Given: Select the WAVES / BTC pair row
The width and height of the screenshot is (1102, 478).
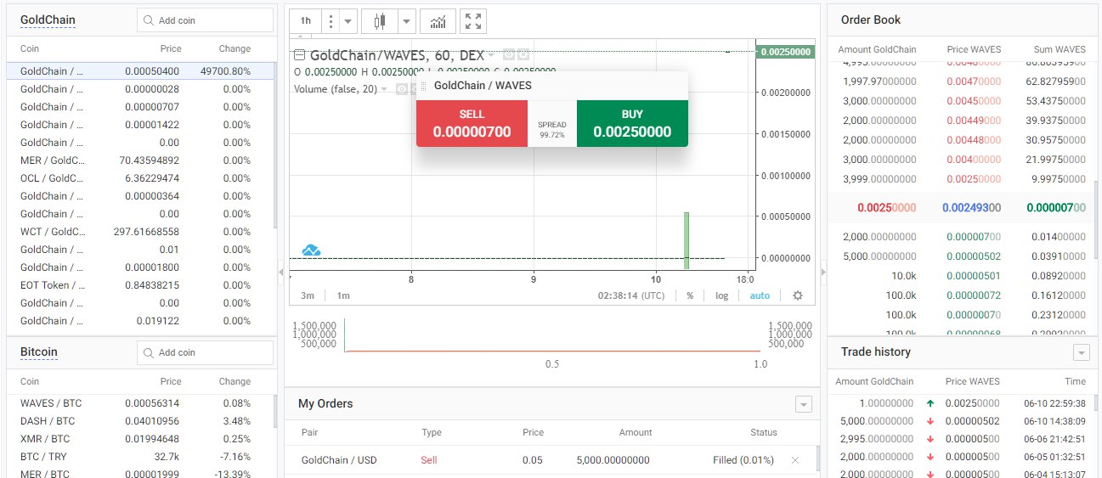Looking at the screenshot, I should click(140, 403).
